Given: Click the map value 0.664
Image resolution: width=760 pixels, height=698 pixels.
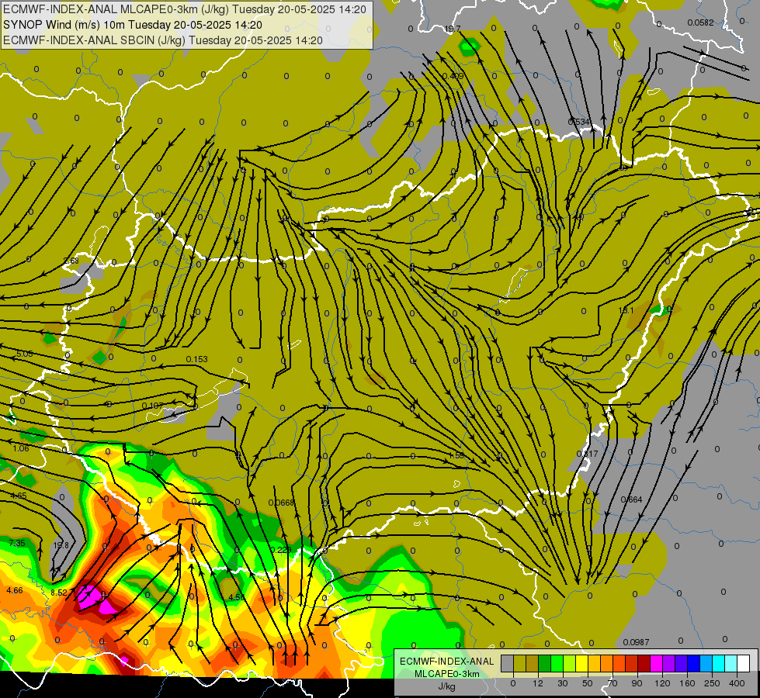Looking at the screenshot, I should coord(632,500).
